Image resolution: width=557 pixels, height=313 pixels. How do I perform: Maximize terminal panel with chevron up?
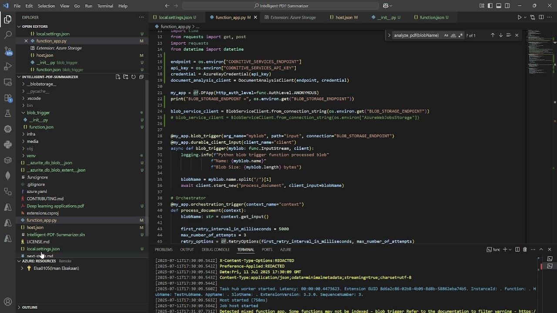(541, 250)
